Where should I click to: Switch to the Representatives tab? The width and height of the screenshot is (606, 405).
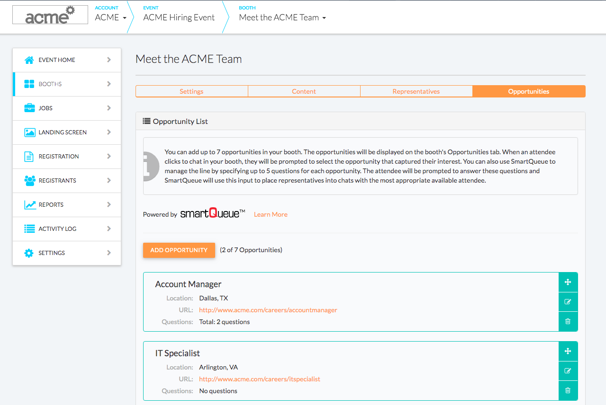(416, 91)
